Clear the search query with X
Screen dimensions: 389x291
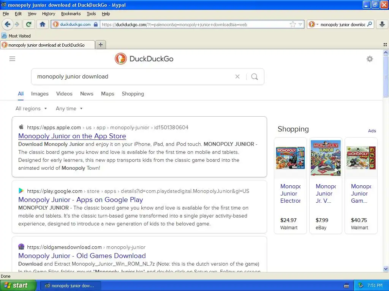click(237, 77)
